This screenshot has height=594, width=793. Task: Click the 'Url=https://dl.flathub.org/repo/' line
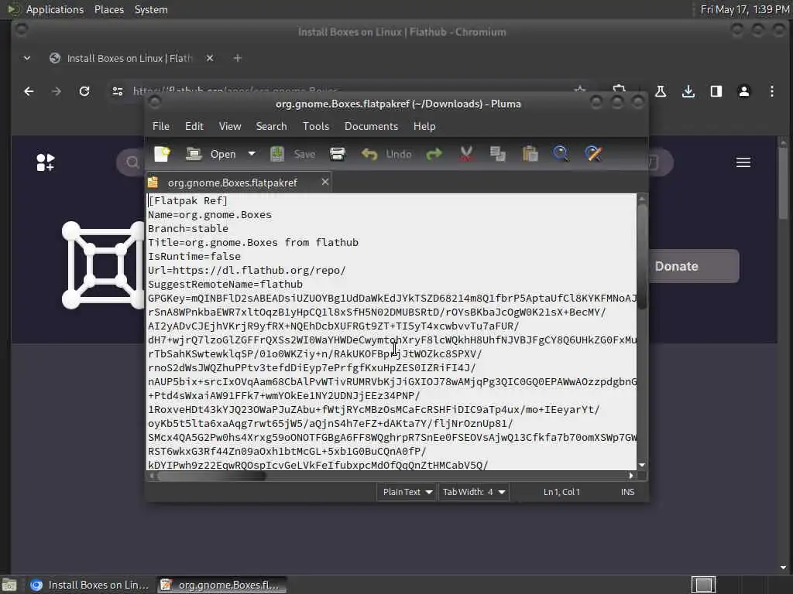coord(247,270)
